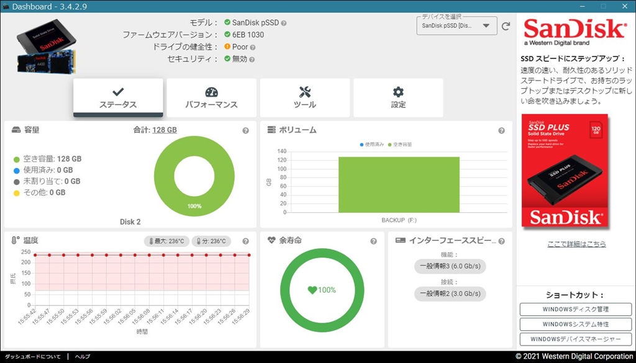Click ヘルプ in the footer
Image resolution: width=636 pixels, height=363 pixels.
click(83, 357)
